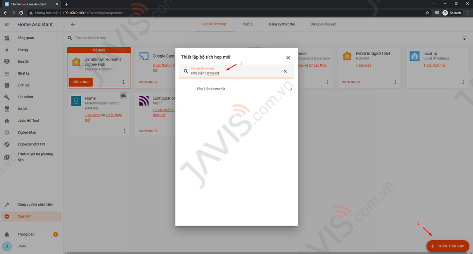The width and height of the screenshot is (473, 254).
Task: Go back with the arrow icon
Action: coord(73,25)
